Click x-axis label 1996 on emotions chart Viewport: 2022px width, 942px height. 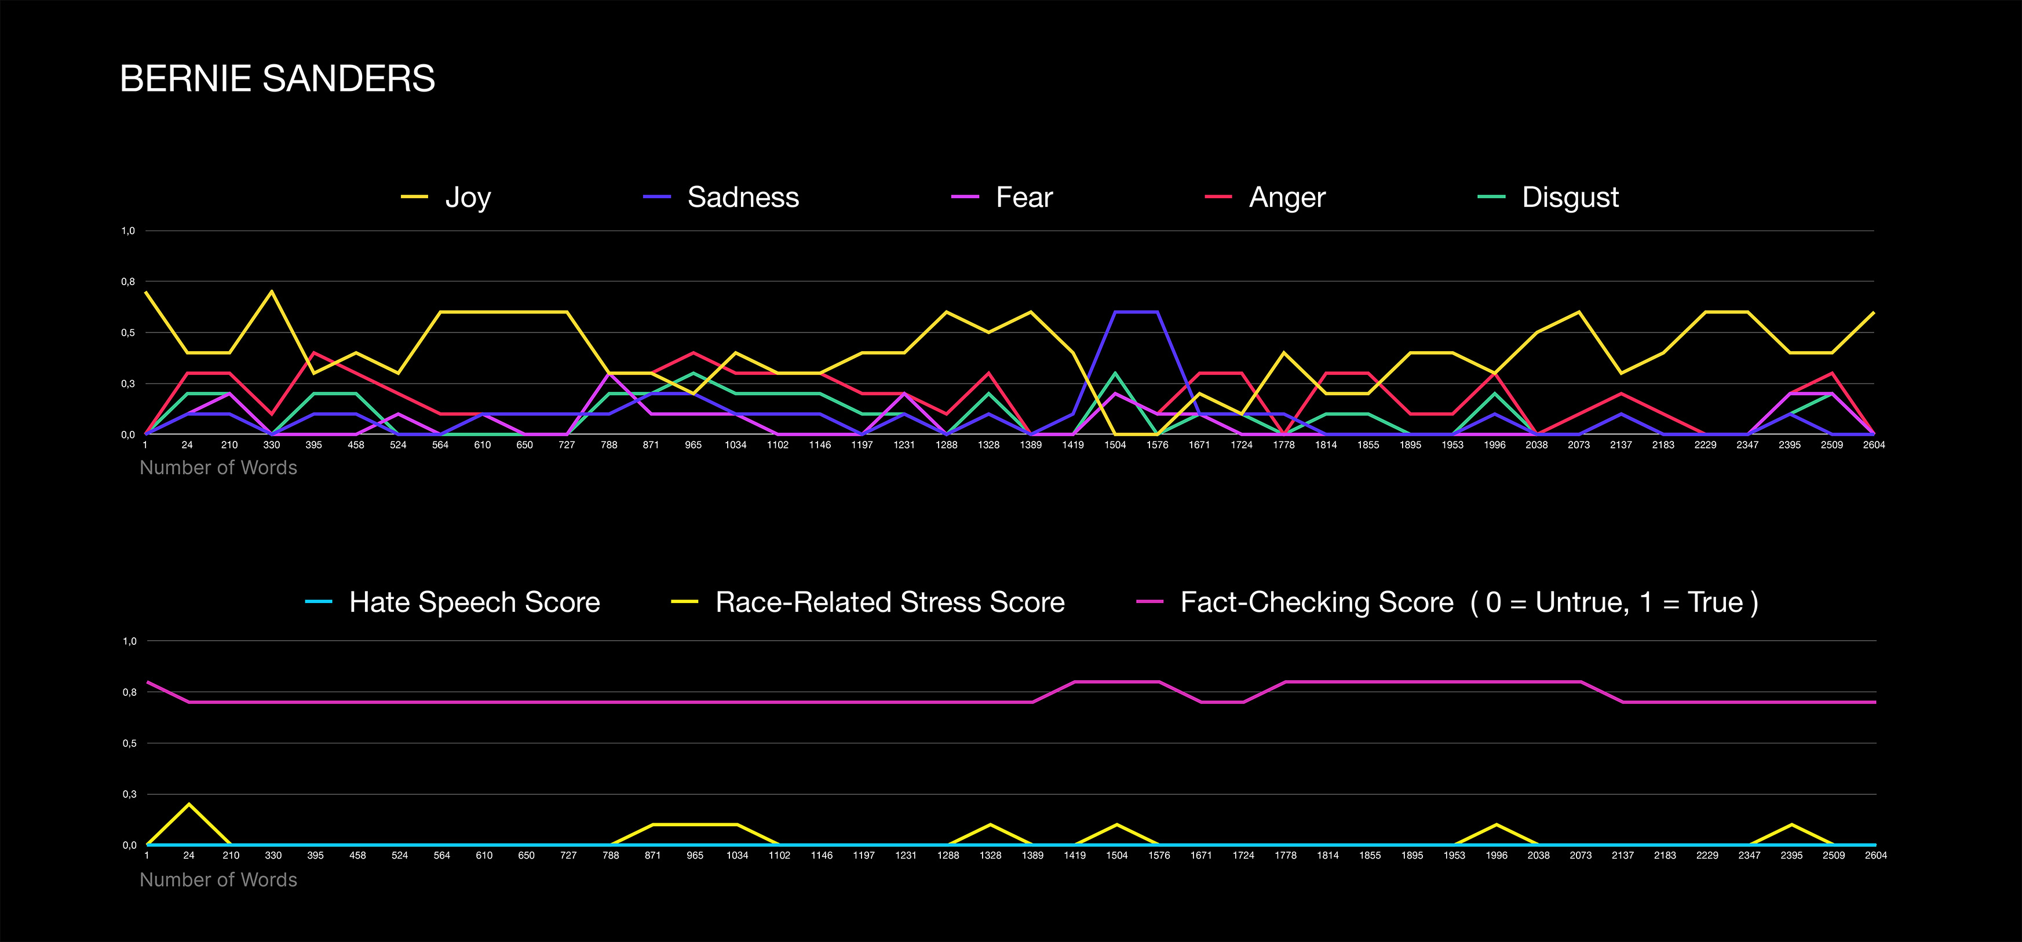1495,445
